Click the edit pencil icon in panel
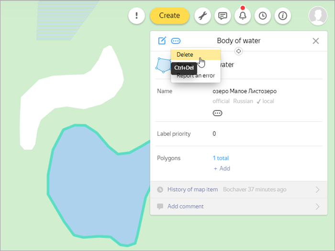This screenshot has width=335, height=251. click(162, 41)
